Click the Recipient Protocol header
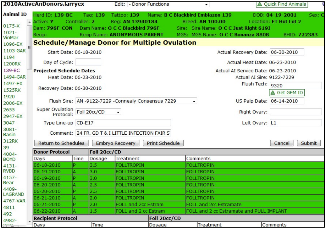 click(55, 218)
